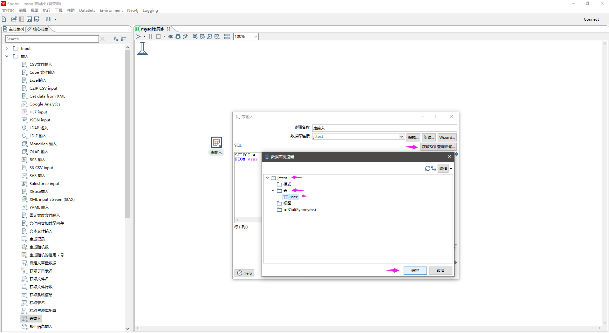Generate SQL for transformation icon

pyautogui.click(x=209, y=37)
